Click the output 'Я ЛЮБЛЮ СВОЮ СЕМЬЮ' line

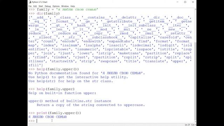click(48, 117)
